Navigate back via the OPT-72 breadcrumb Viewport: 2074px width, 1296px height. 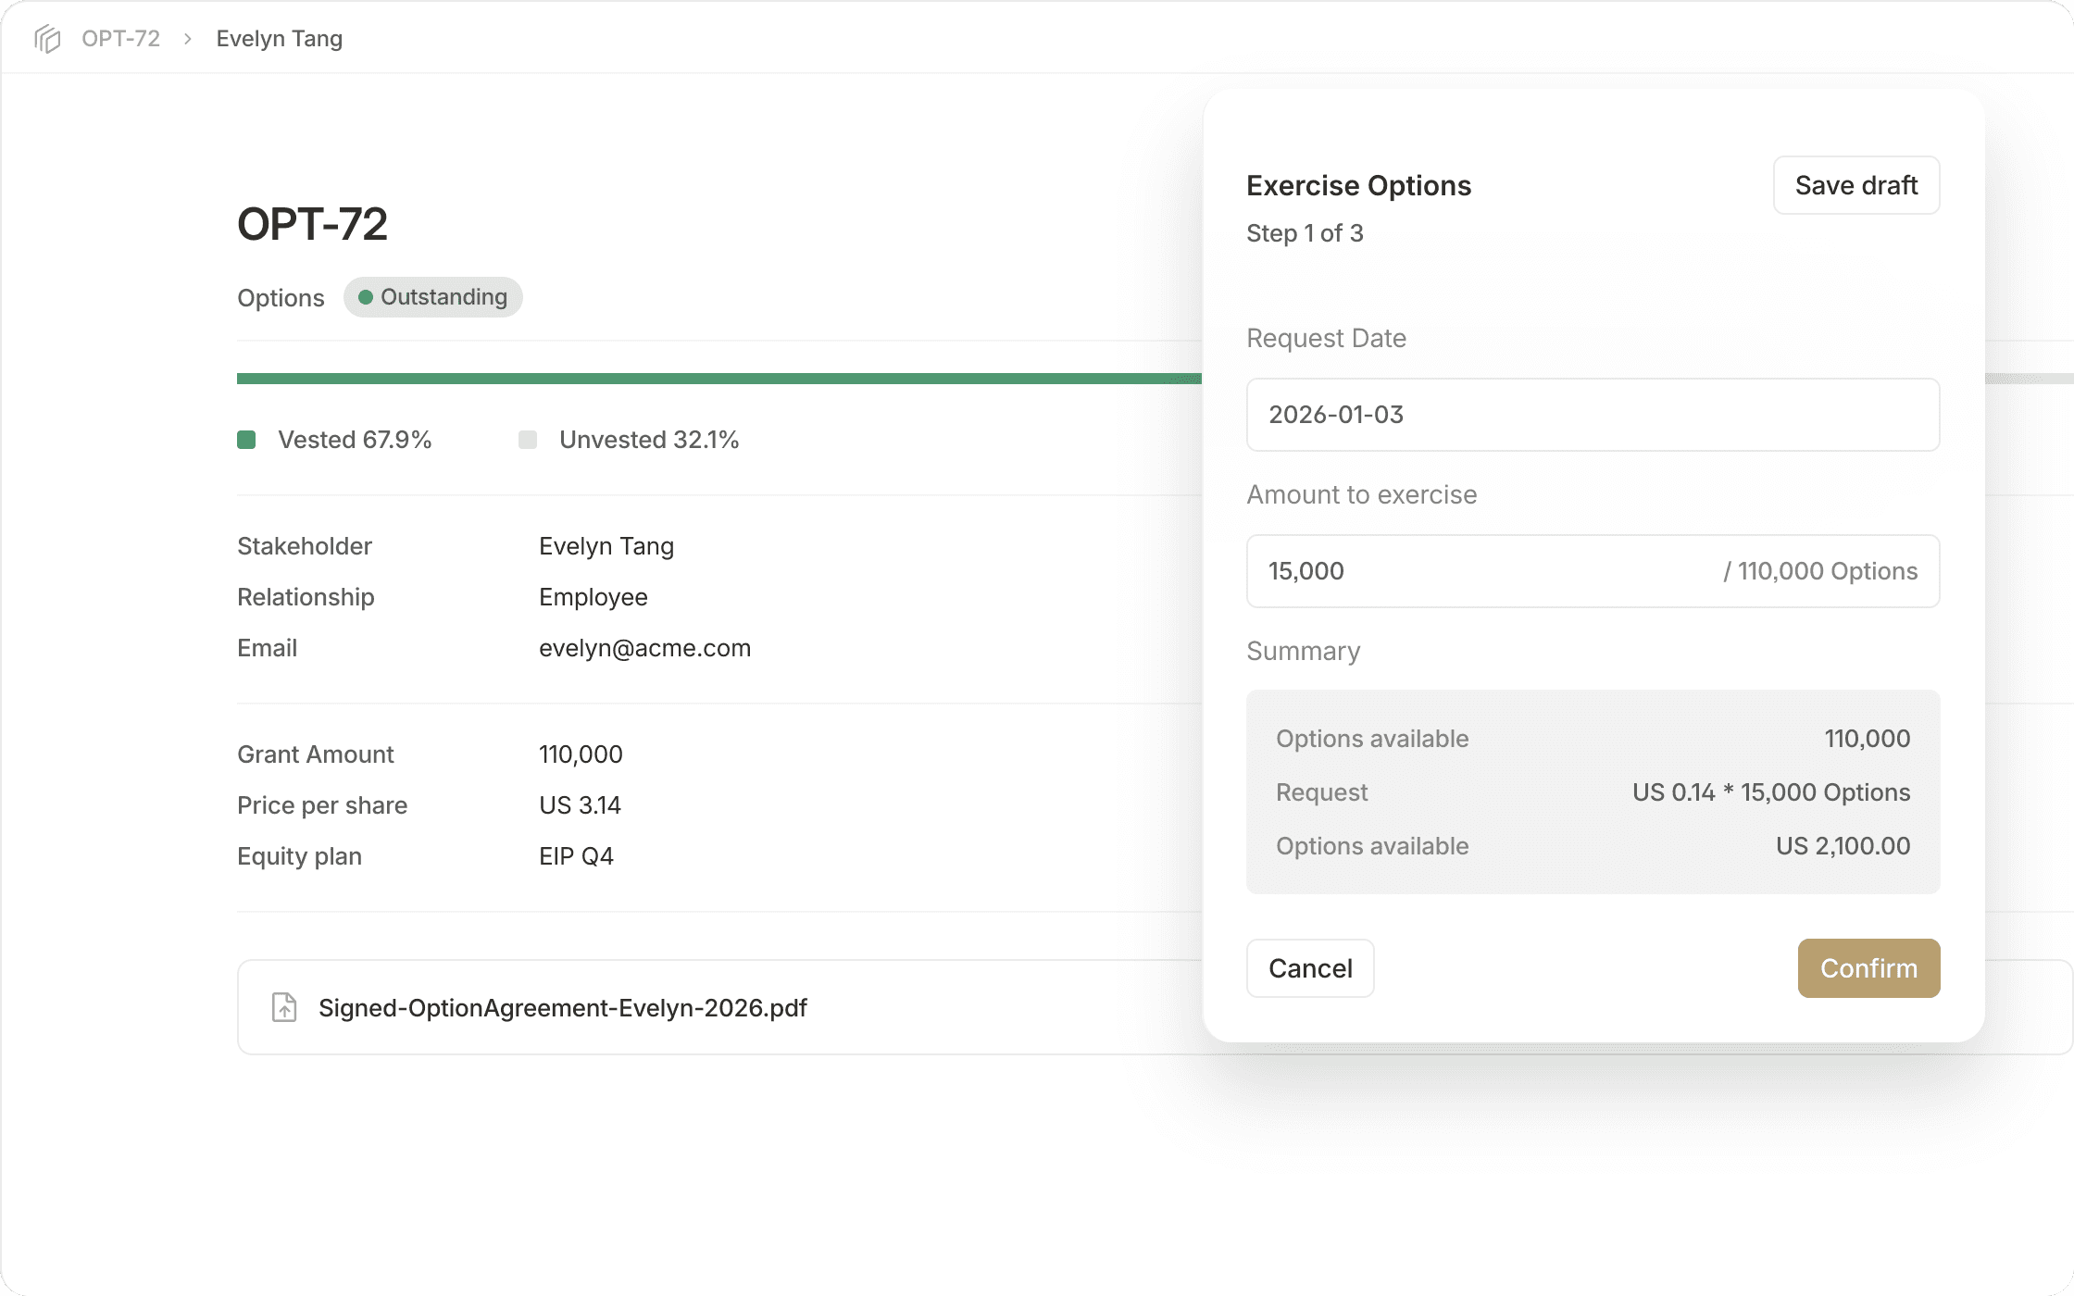pyautogui.click(x=119, y=38)
